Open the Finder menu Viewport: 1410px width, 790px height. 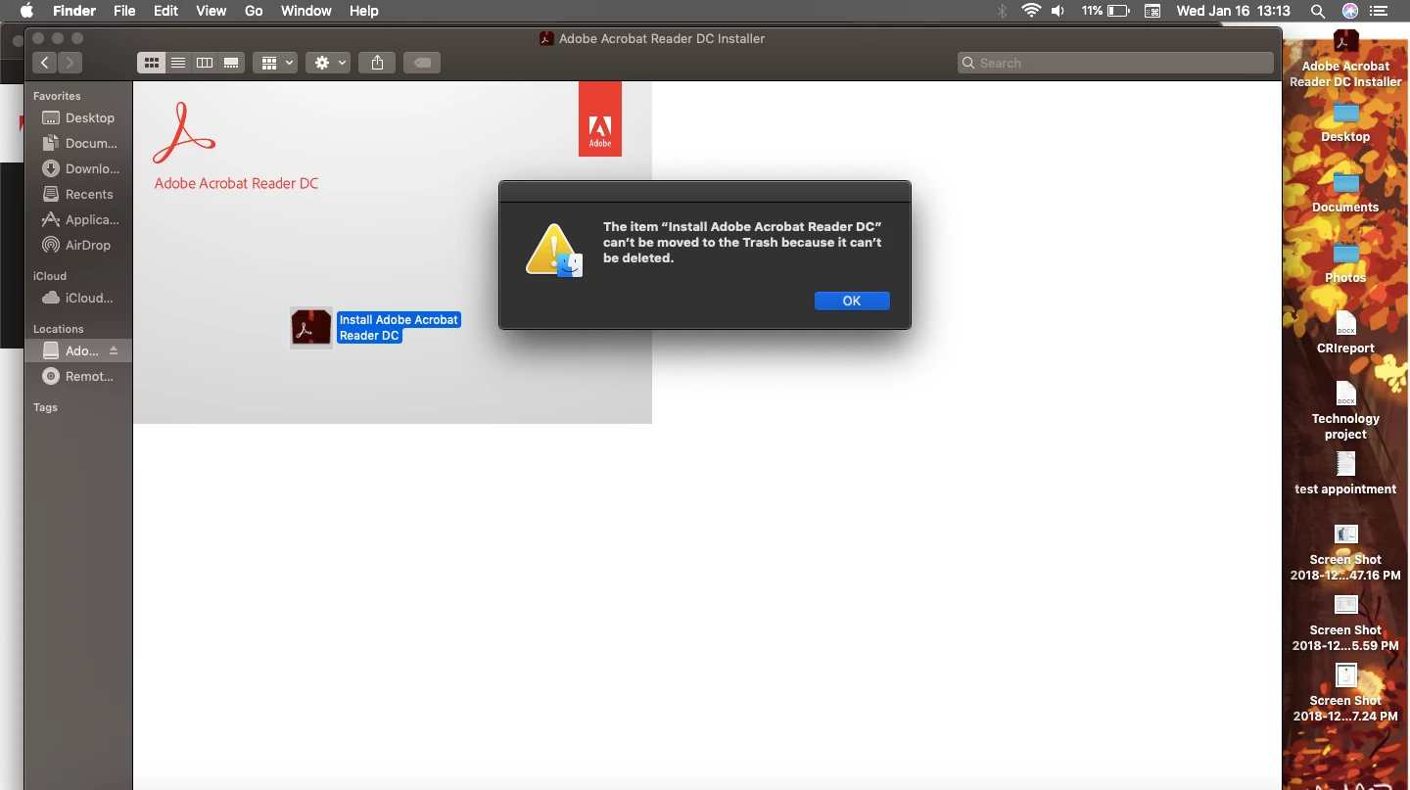74,11
